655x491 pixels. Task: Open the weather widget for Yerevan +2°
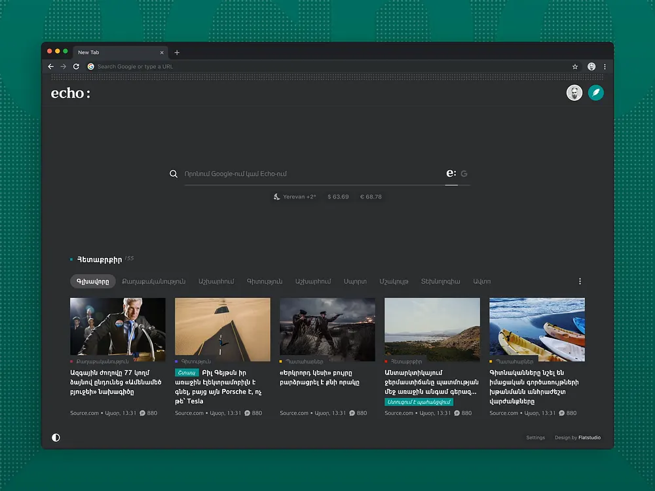(x=294, y=196)
